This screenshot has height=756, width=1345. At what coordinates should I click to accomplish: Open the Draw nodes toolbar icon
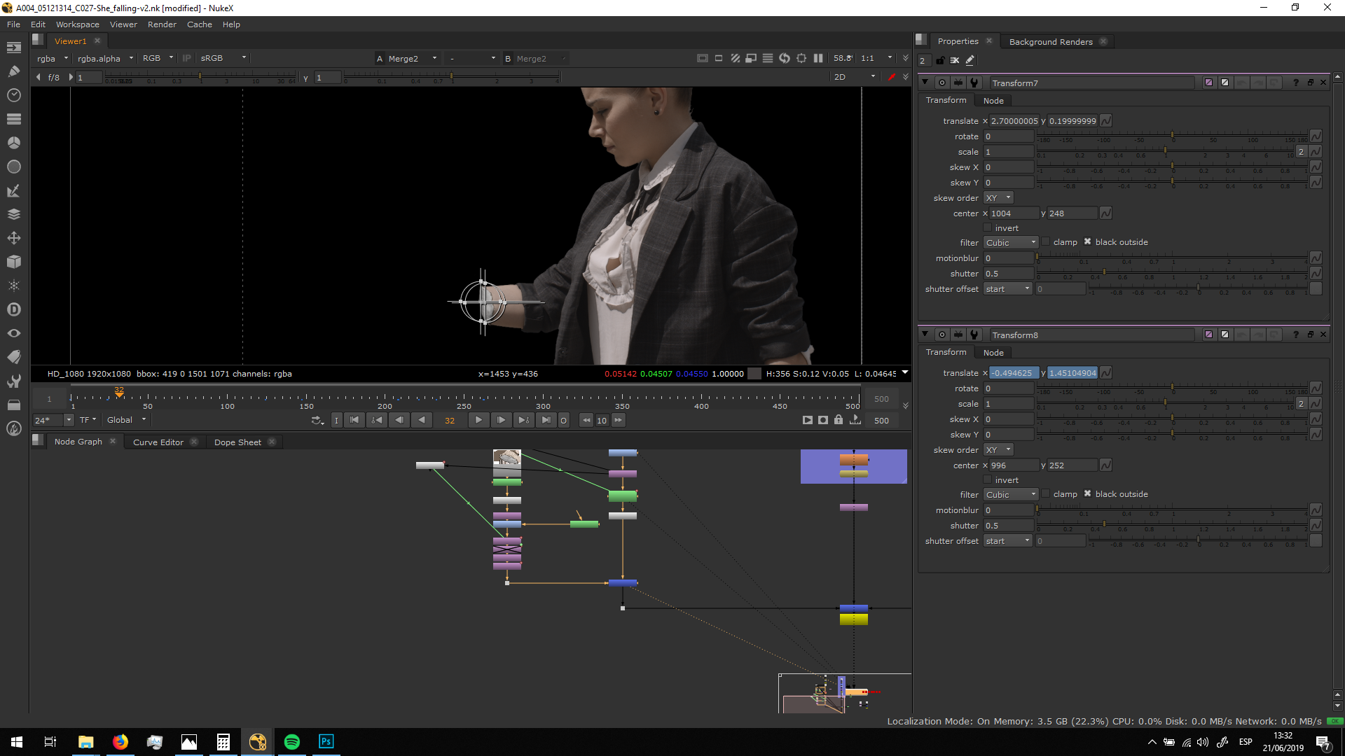click(13, 71)
